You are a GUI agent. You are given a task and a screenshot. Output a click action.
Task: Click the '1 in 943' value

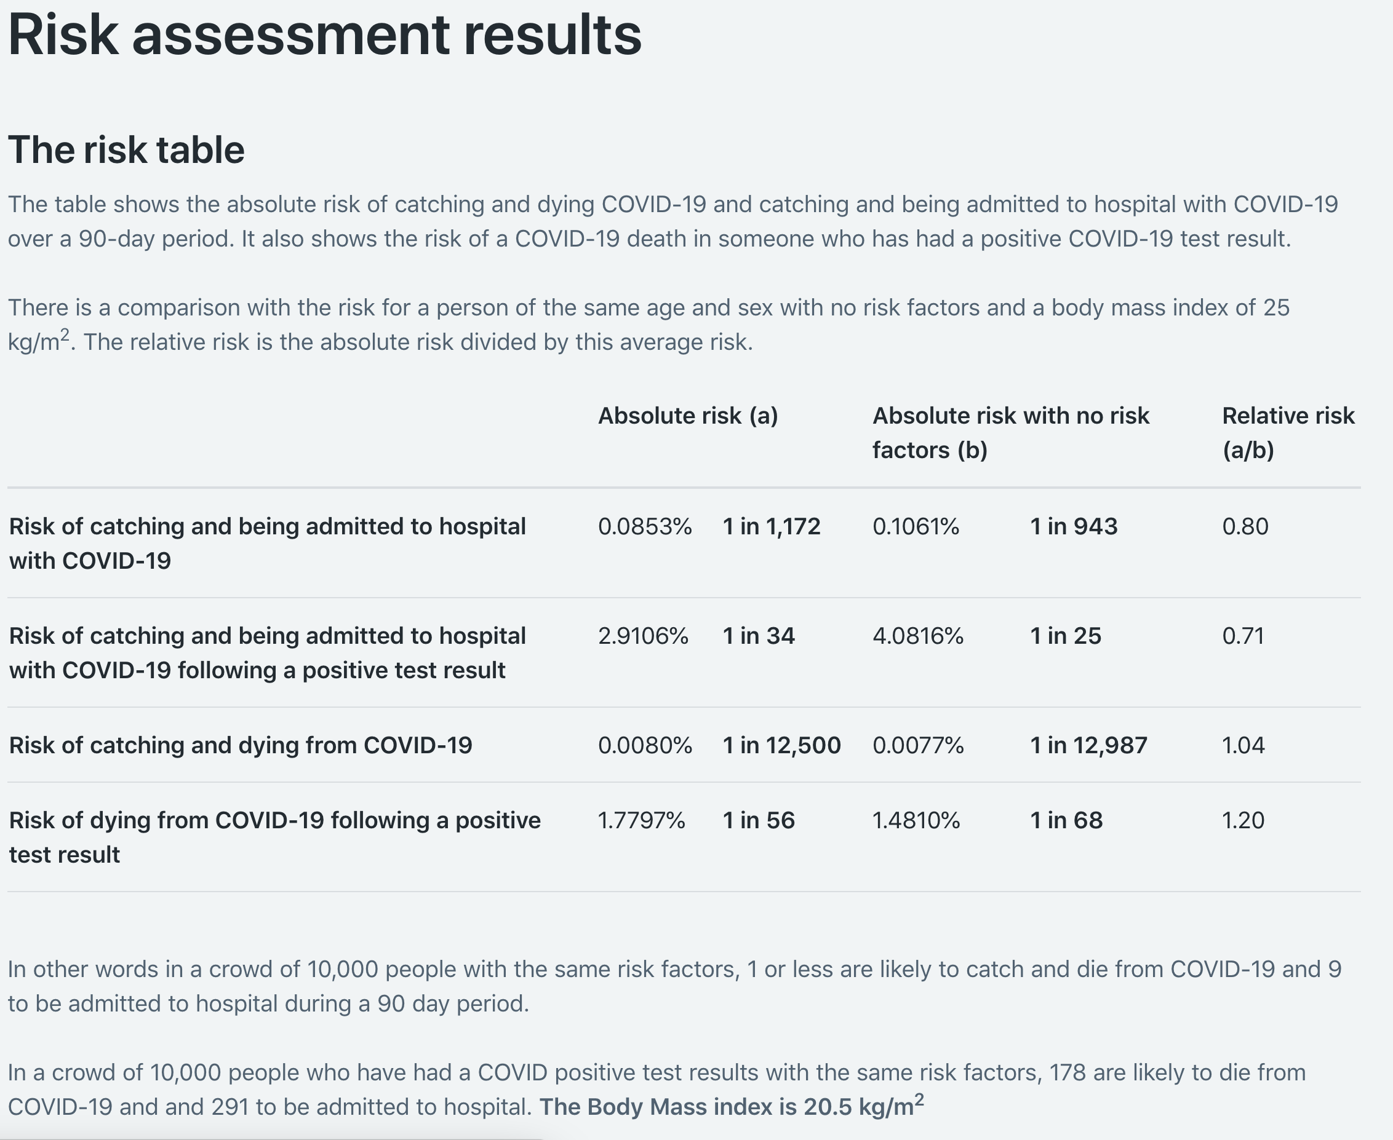(x=1073, y=527)
